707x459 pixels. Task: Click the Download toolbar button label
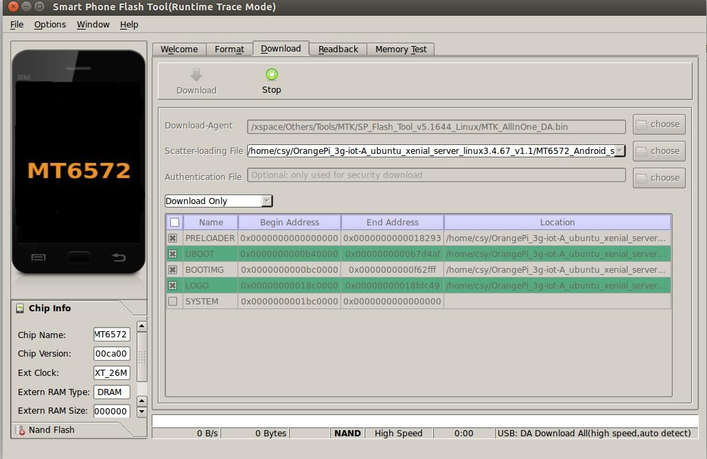click(196, 90)
